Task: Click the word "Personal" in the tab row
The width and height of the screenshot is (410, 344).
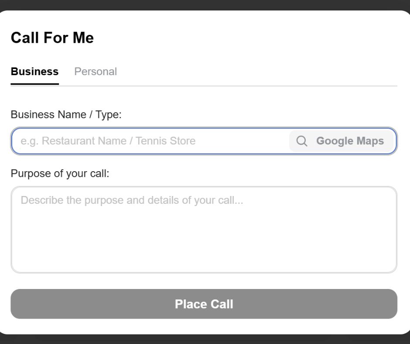Action: click(x=96, y=72)
